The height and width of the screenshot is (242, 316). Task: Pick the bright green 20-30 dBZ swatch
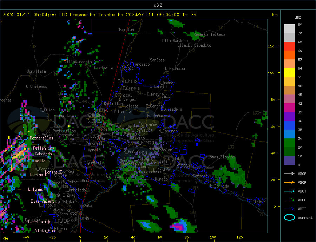click(x=289, y=143)
